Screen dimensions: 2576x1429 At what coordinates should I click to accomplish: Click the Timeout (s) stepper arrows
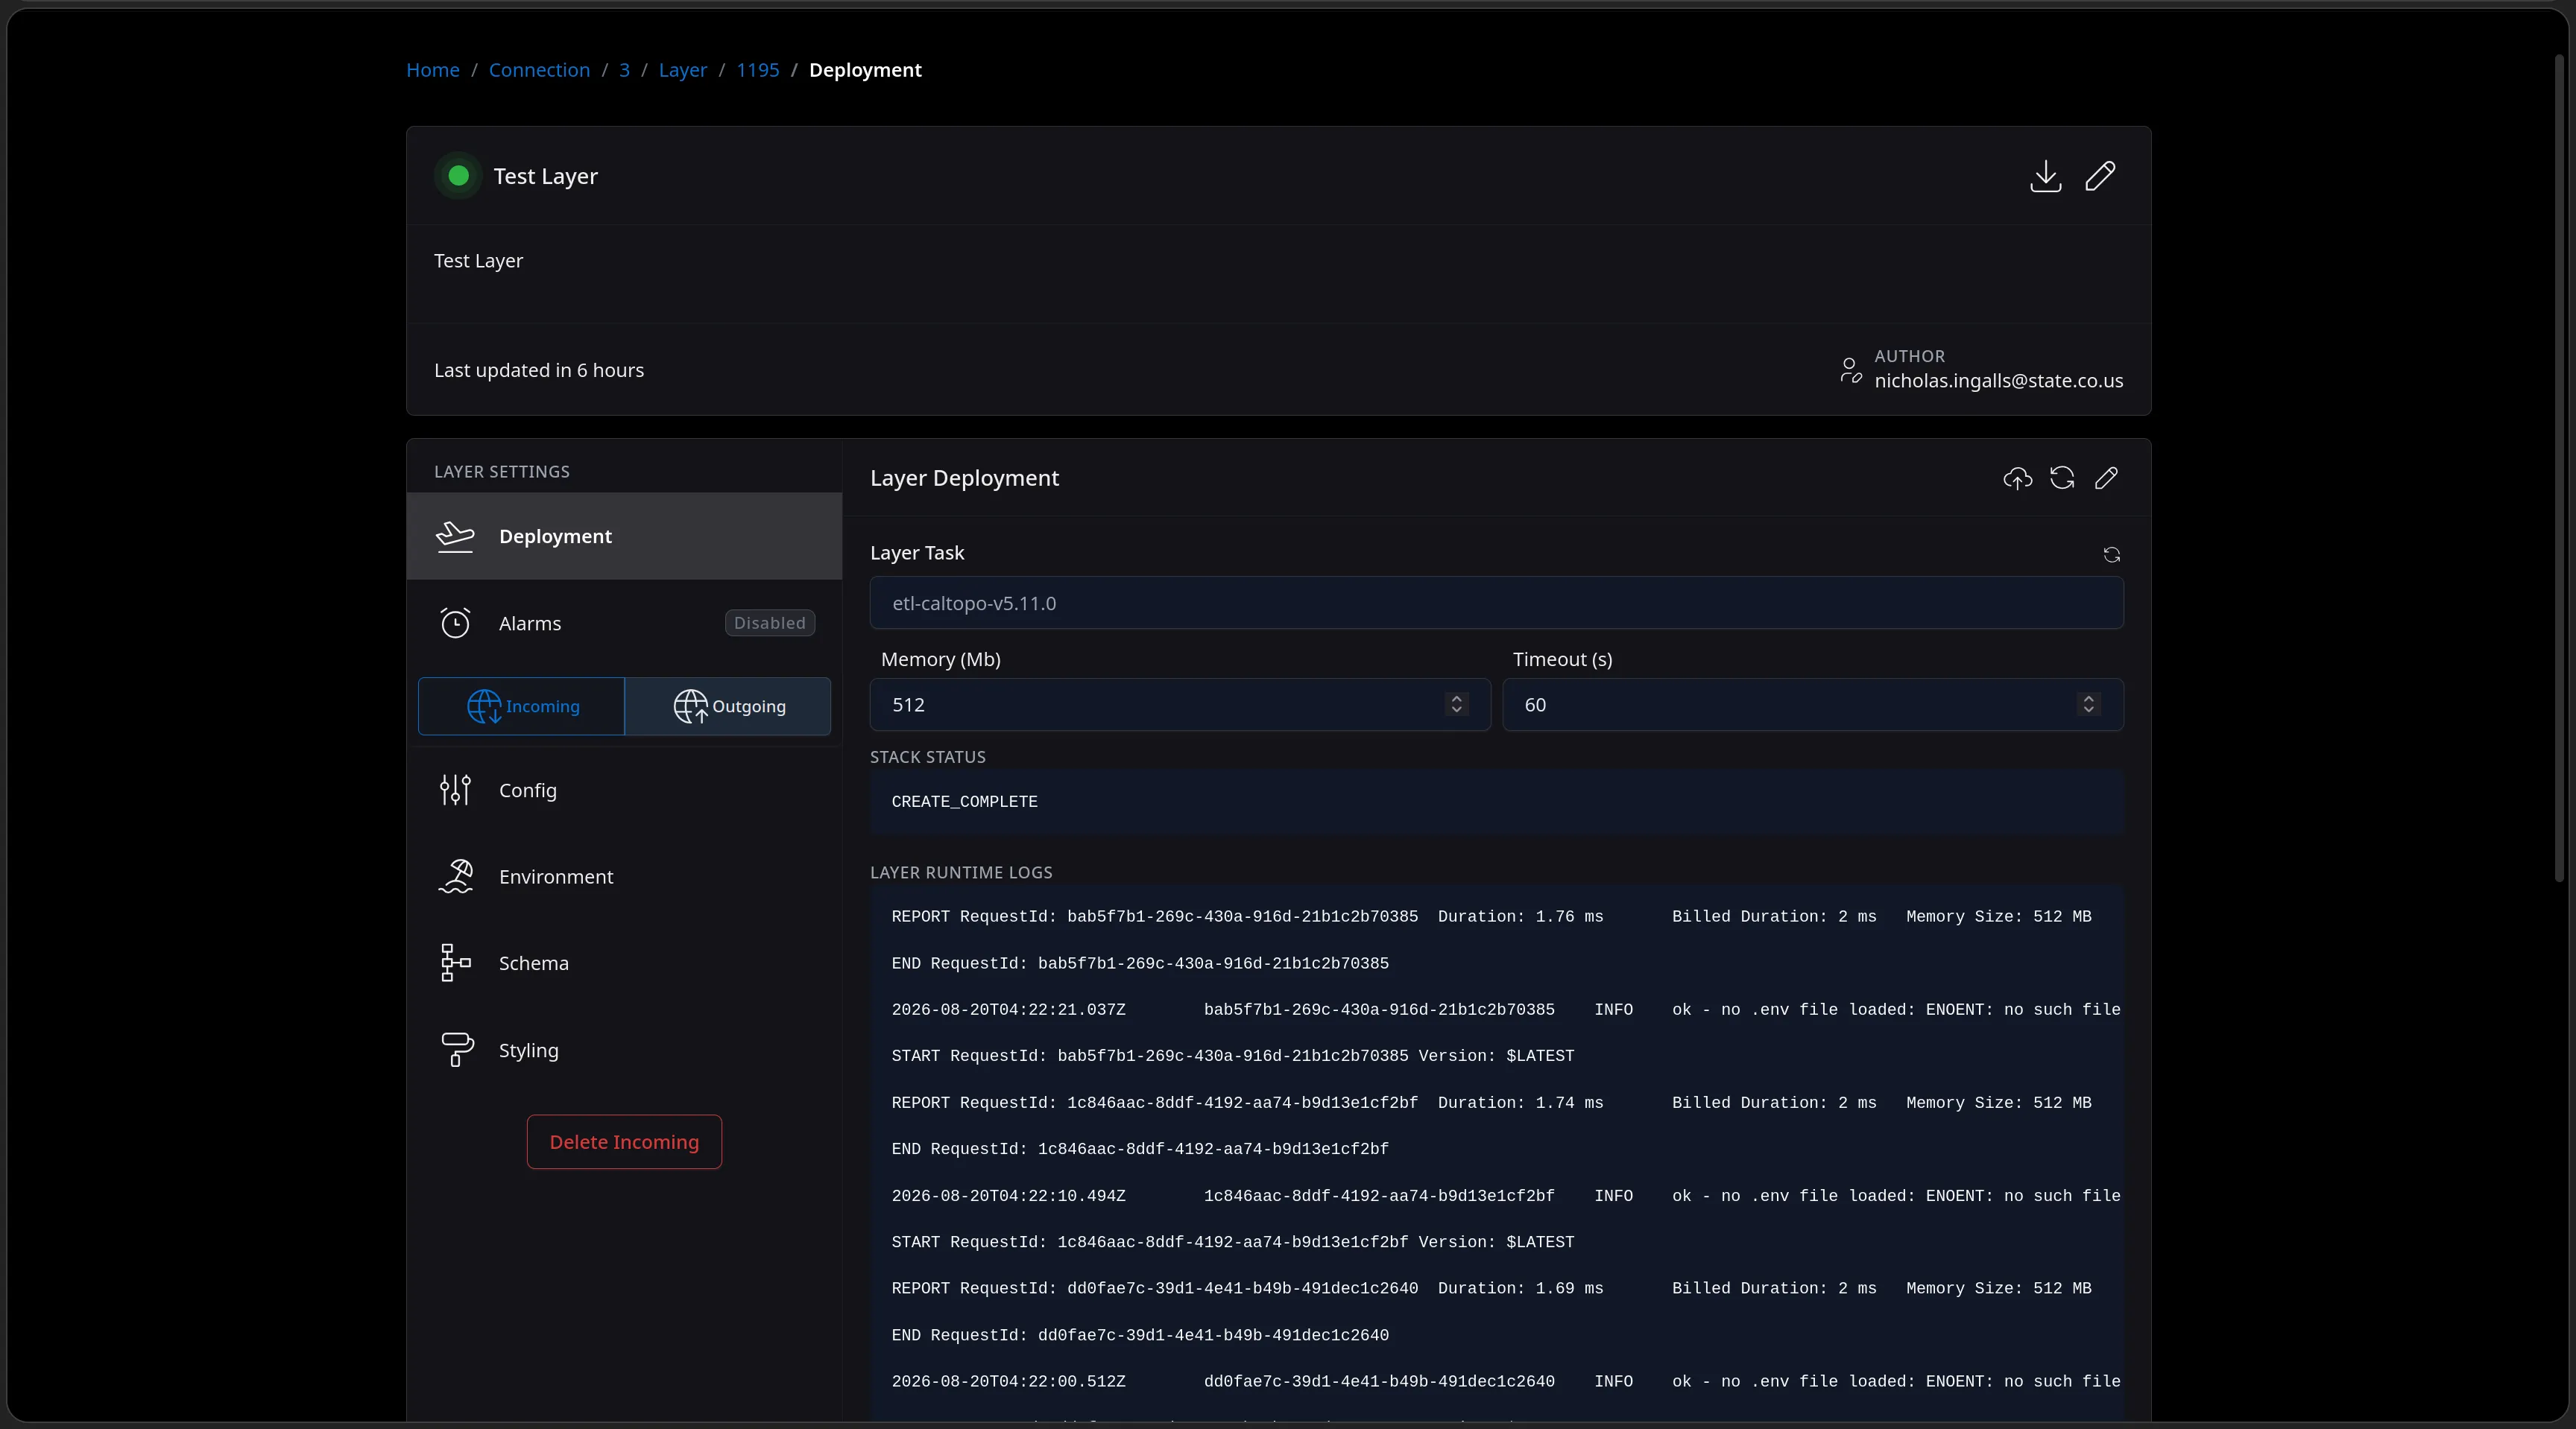click(2088, 705)
